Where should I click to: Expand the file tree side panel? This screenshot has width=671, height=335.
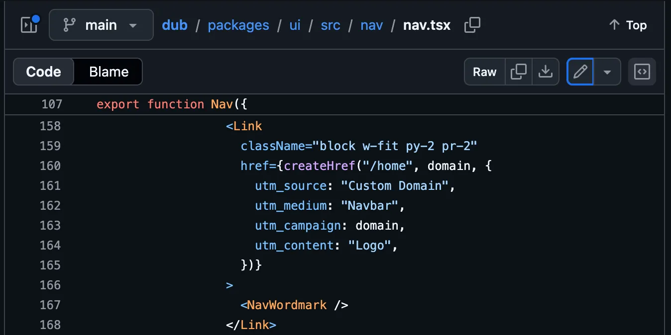coord(29,25)
